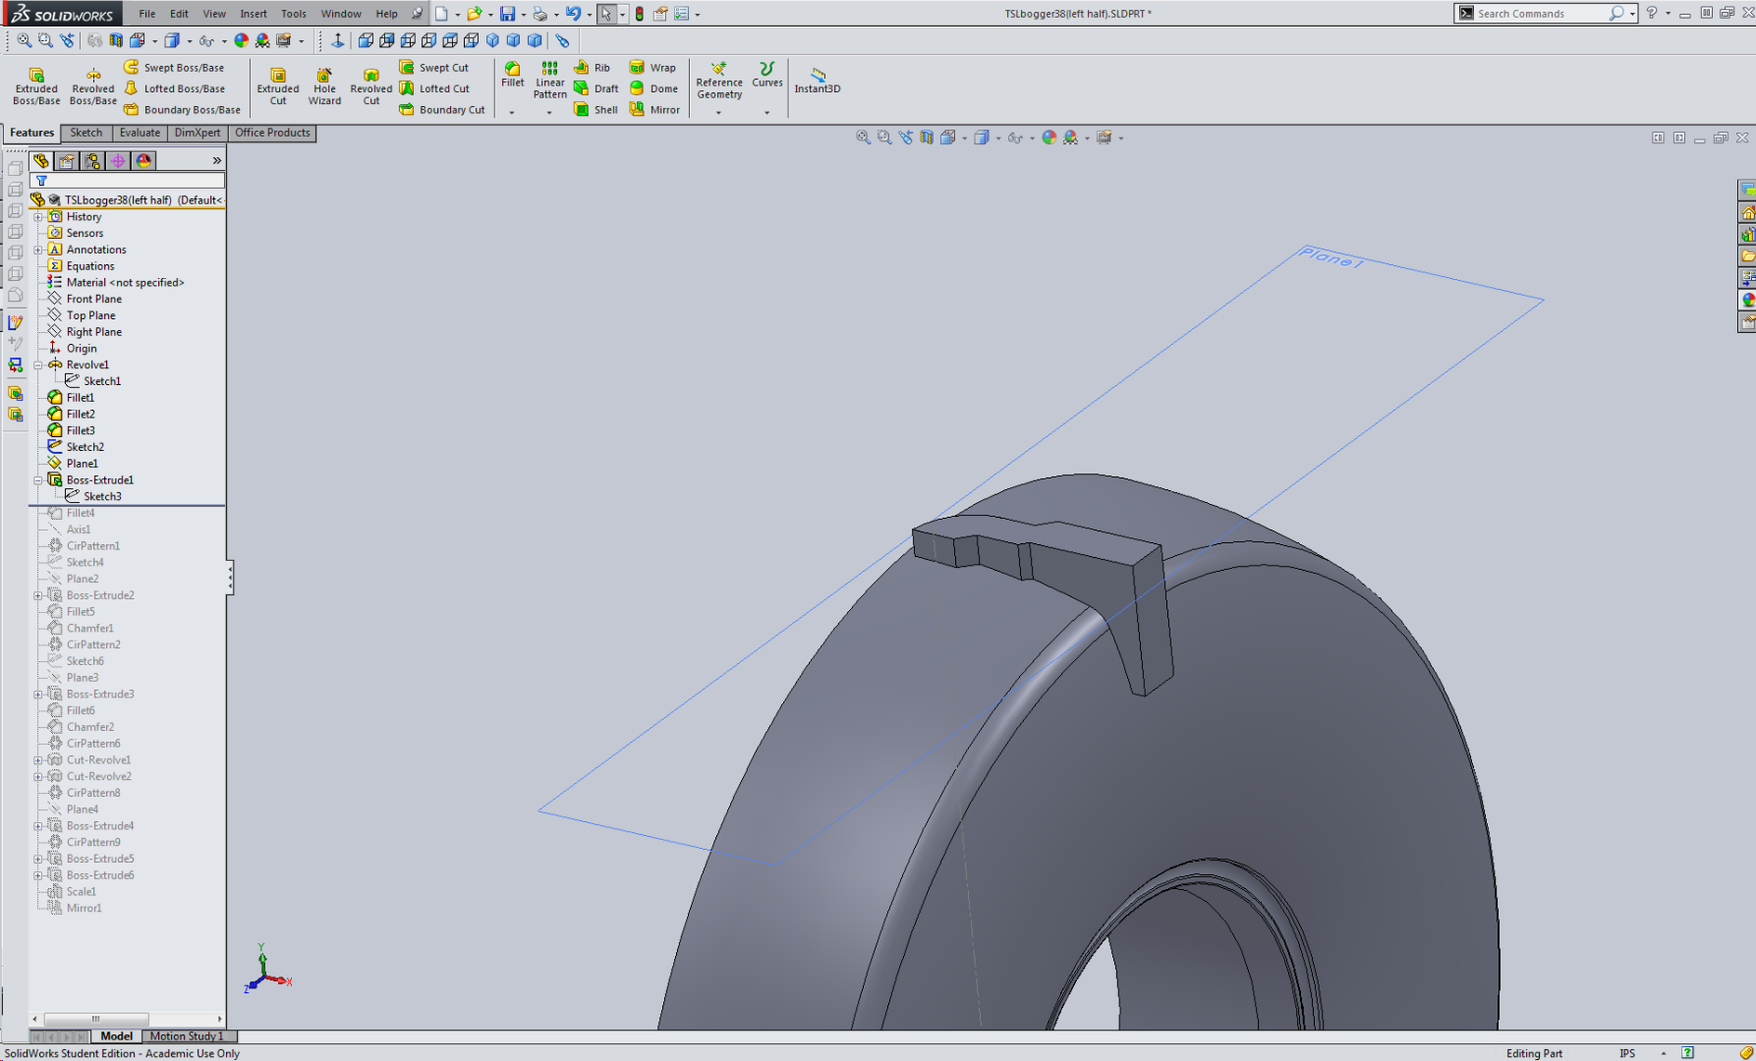The width and height of the screenshot is (1756, 1061).
Task: Open the Hole Wizard
Action: [324, 85]
